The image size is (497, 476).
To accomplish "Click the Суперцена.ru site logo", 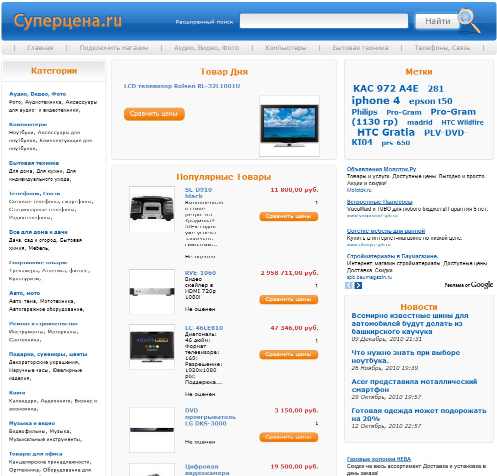I will (x=68, y=21).
